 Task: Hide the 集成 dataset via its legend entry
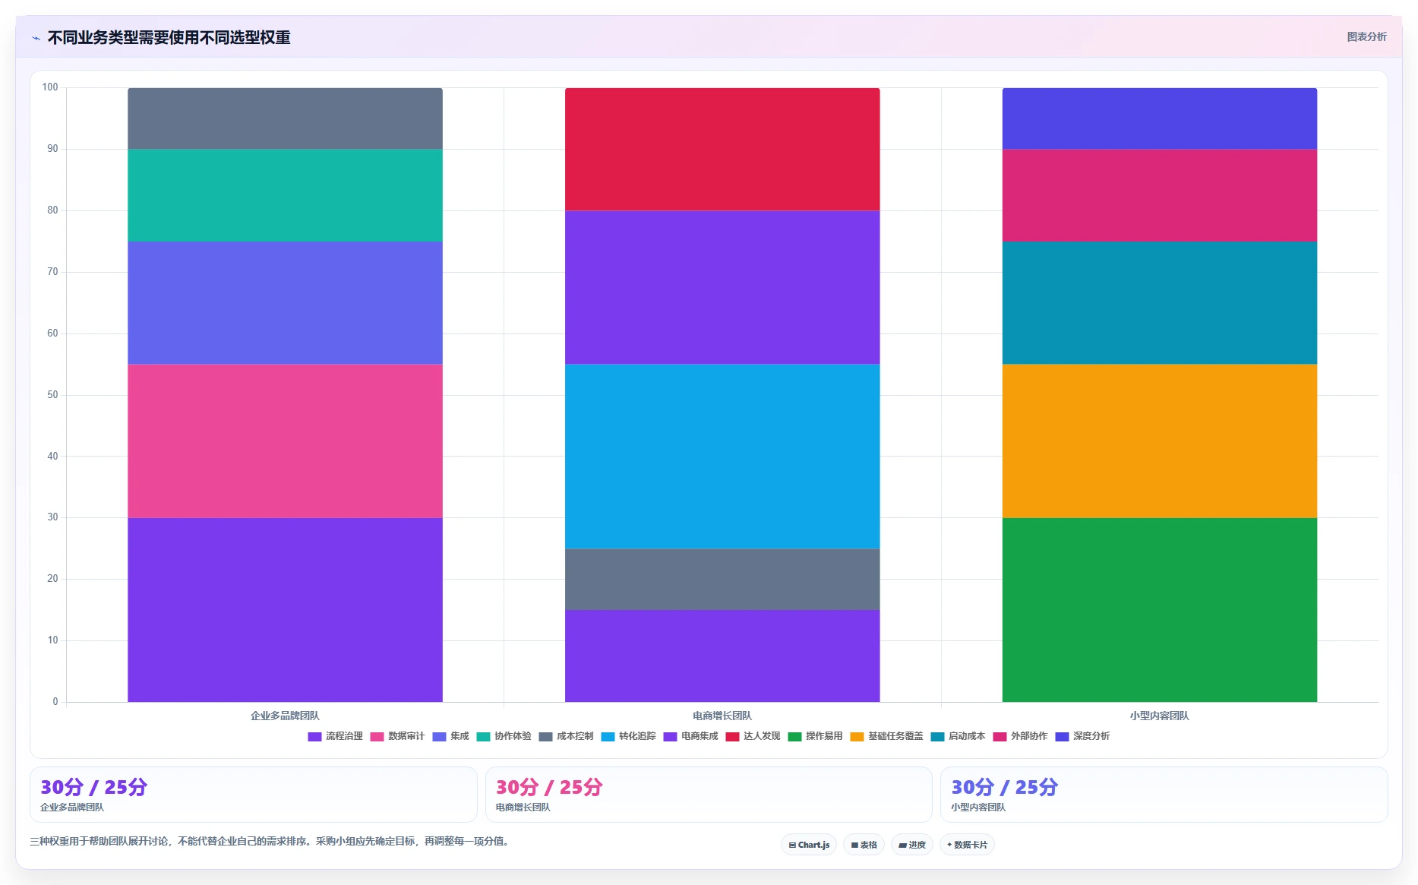click(x=450, y=736)
